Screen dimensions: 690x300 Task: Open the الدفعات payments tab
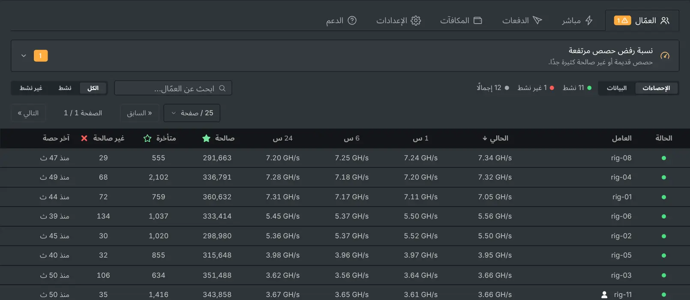tap(522, 21)
